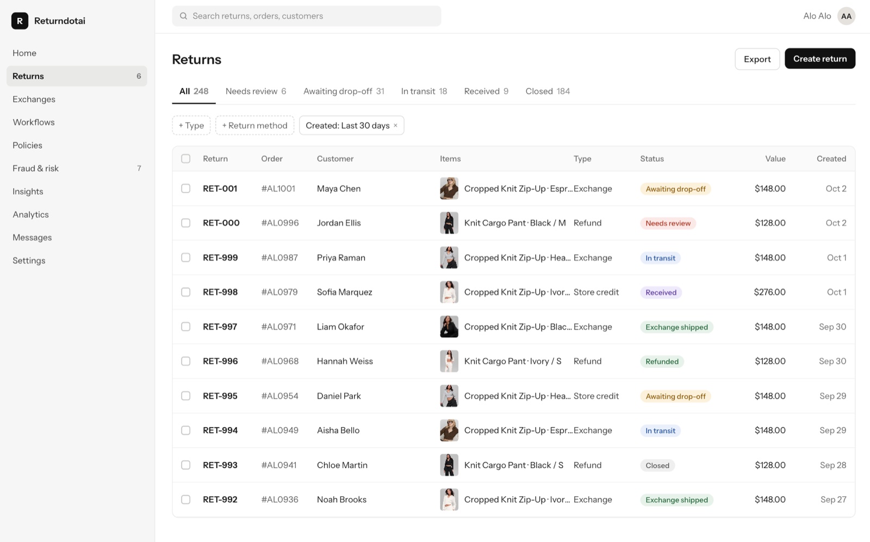The image size is (870, 542).
Task: Open Settings from the sidebar
Action: [77, 261]
